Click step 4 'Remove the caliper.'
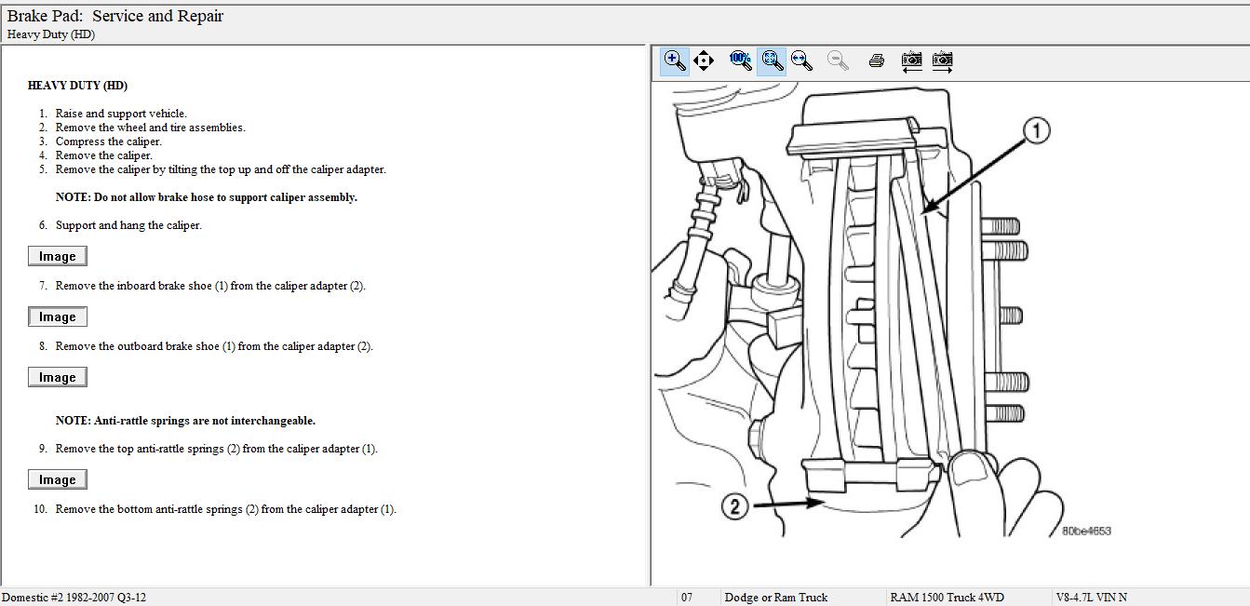1250x606 pixels. (104, 155)
